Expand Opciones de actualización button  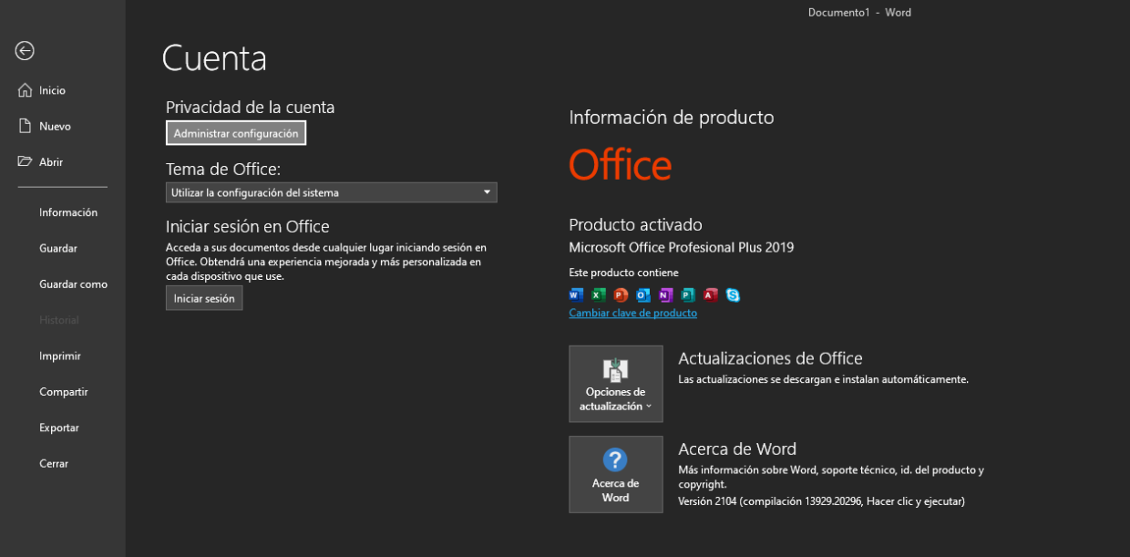[x=616, y=384]
